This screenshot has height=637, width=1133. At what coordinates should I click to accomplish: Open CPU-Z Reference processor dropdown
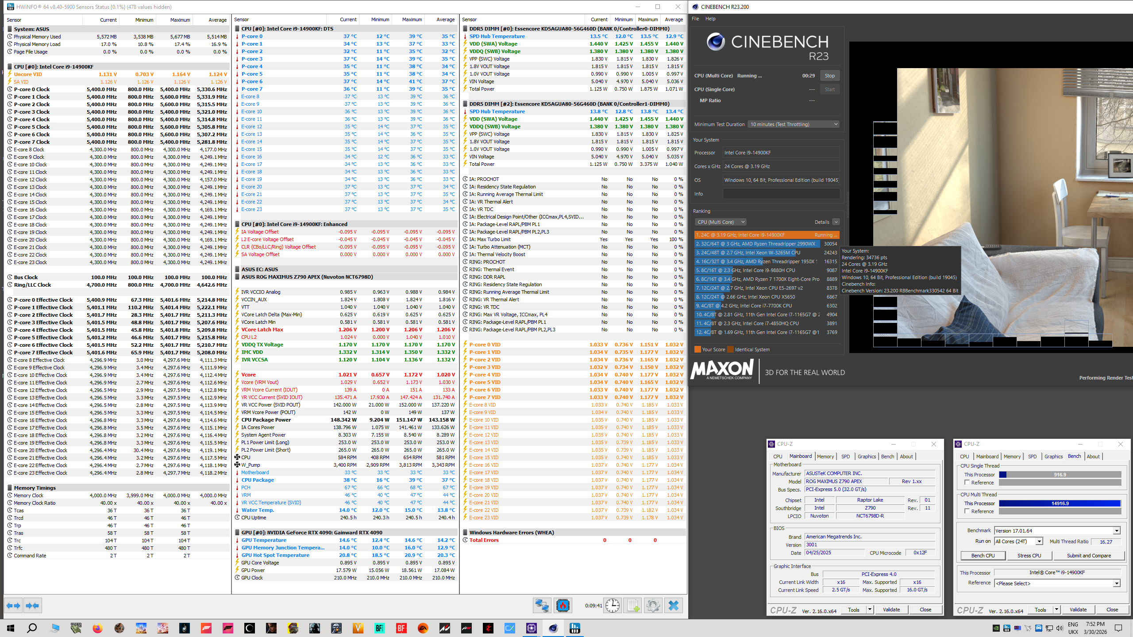pyautogui.click(x=1057, y=583)
